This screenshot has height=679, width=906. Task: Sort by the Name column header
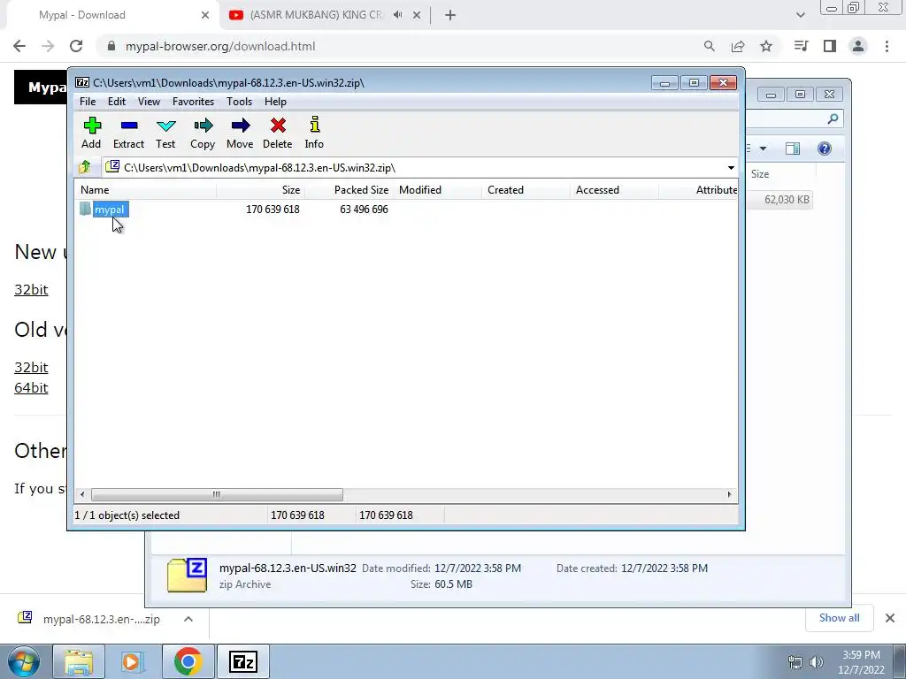146,190
